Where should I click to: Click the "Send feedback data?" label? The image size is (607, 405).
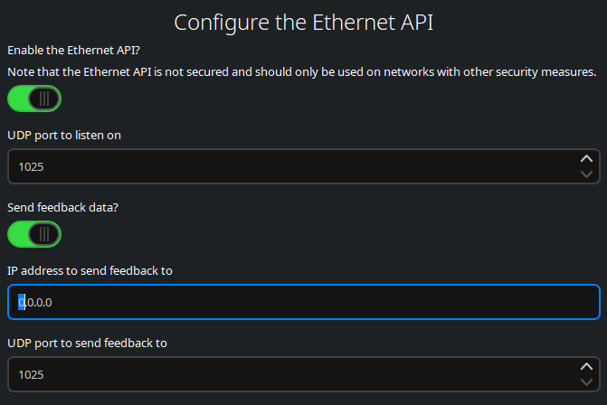[x=63, y=207]
